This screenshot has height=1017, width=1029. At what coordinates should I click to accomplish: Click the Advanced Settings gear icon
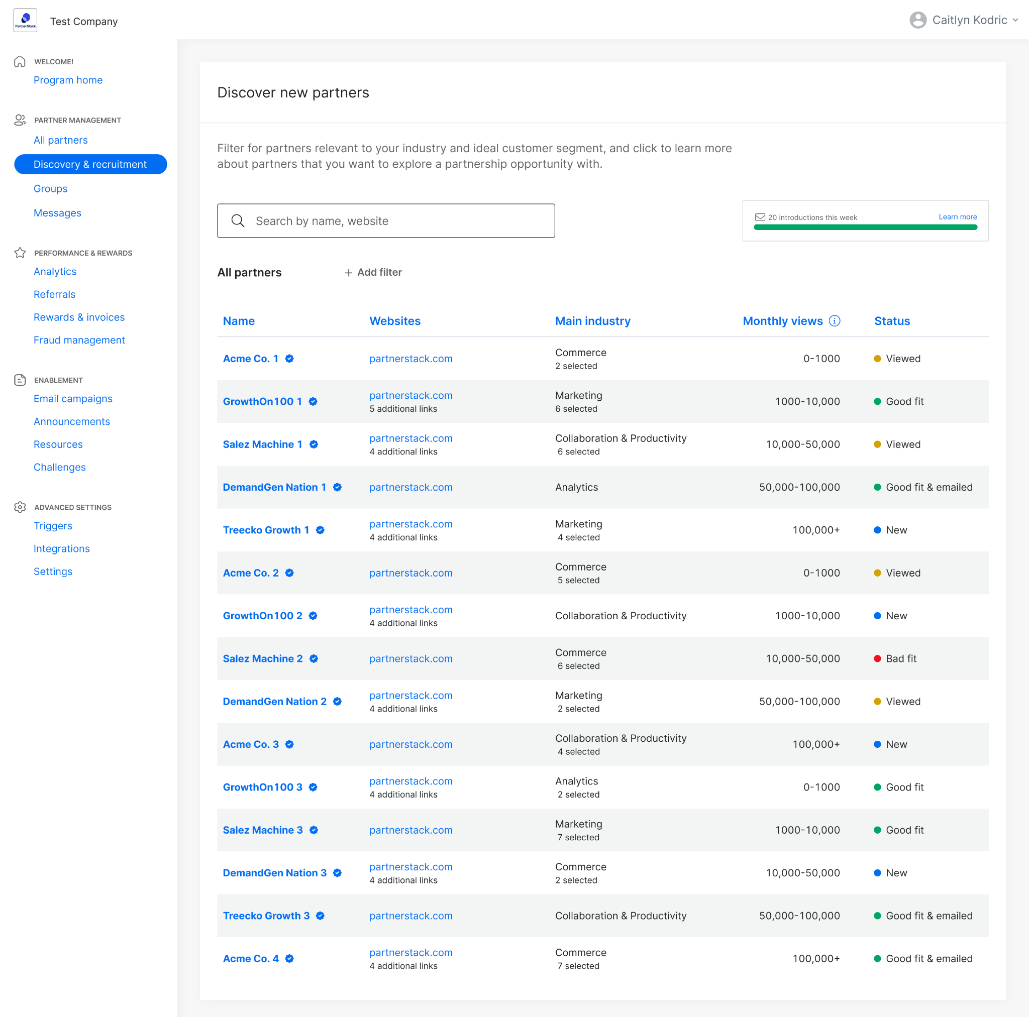(x=20, y=507)
